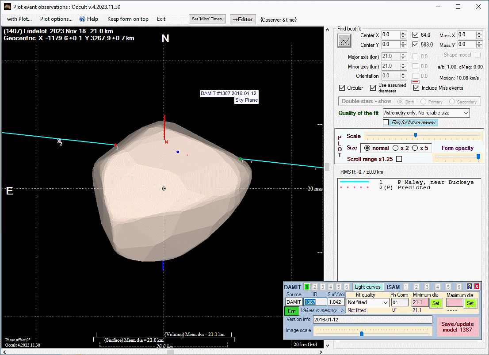
Task: Open the Quality of the fit dropdown
Action: point(466,113)
